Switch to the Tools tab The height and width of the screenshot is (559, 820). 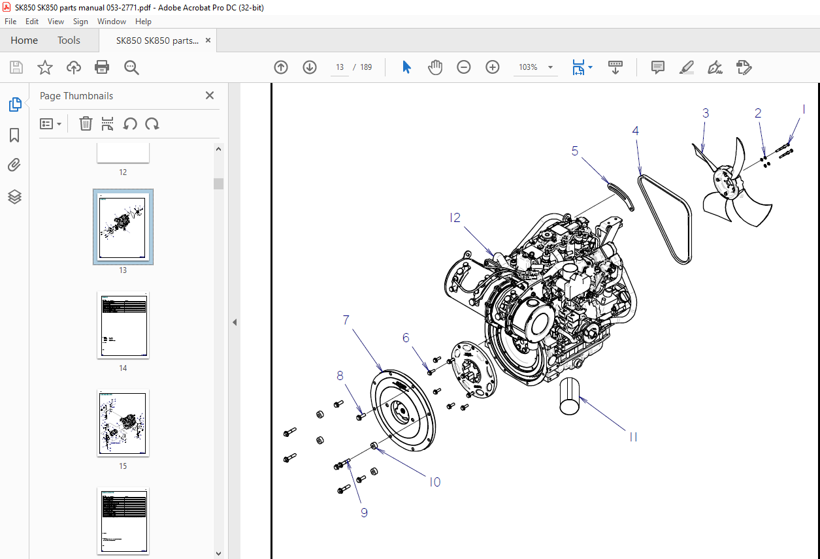(x=69, y=40)
